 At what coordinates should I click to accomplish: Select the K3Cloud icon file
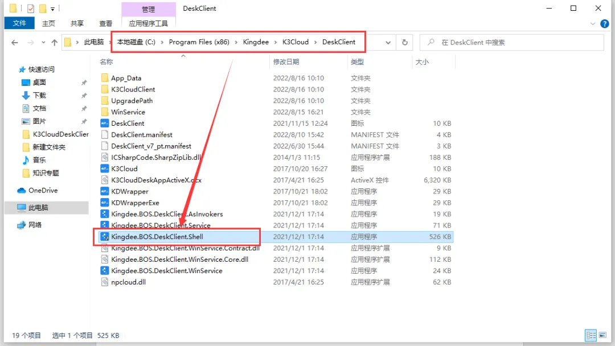[x=104, y=169]
